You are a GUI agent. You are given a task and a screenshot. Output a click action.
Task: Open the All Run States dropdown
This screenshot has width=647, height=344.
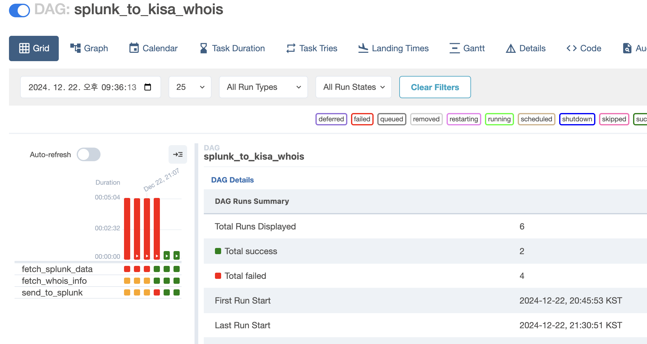(x=353, y=87)
